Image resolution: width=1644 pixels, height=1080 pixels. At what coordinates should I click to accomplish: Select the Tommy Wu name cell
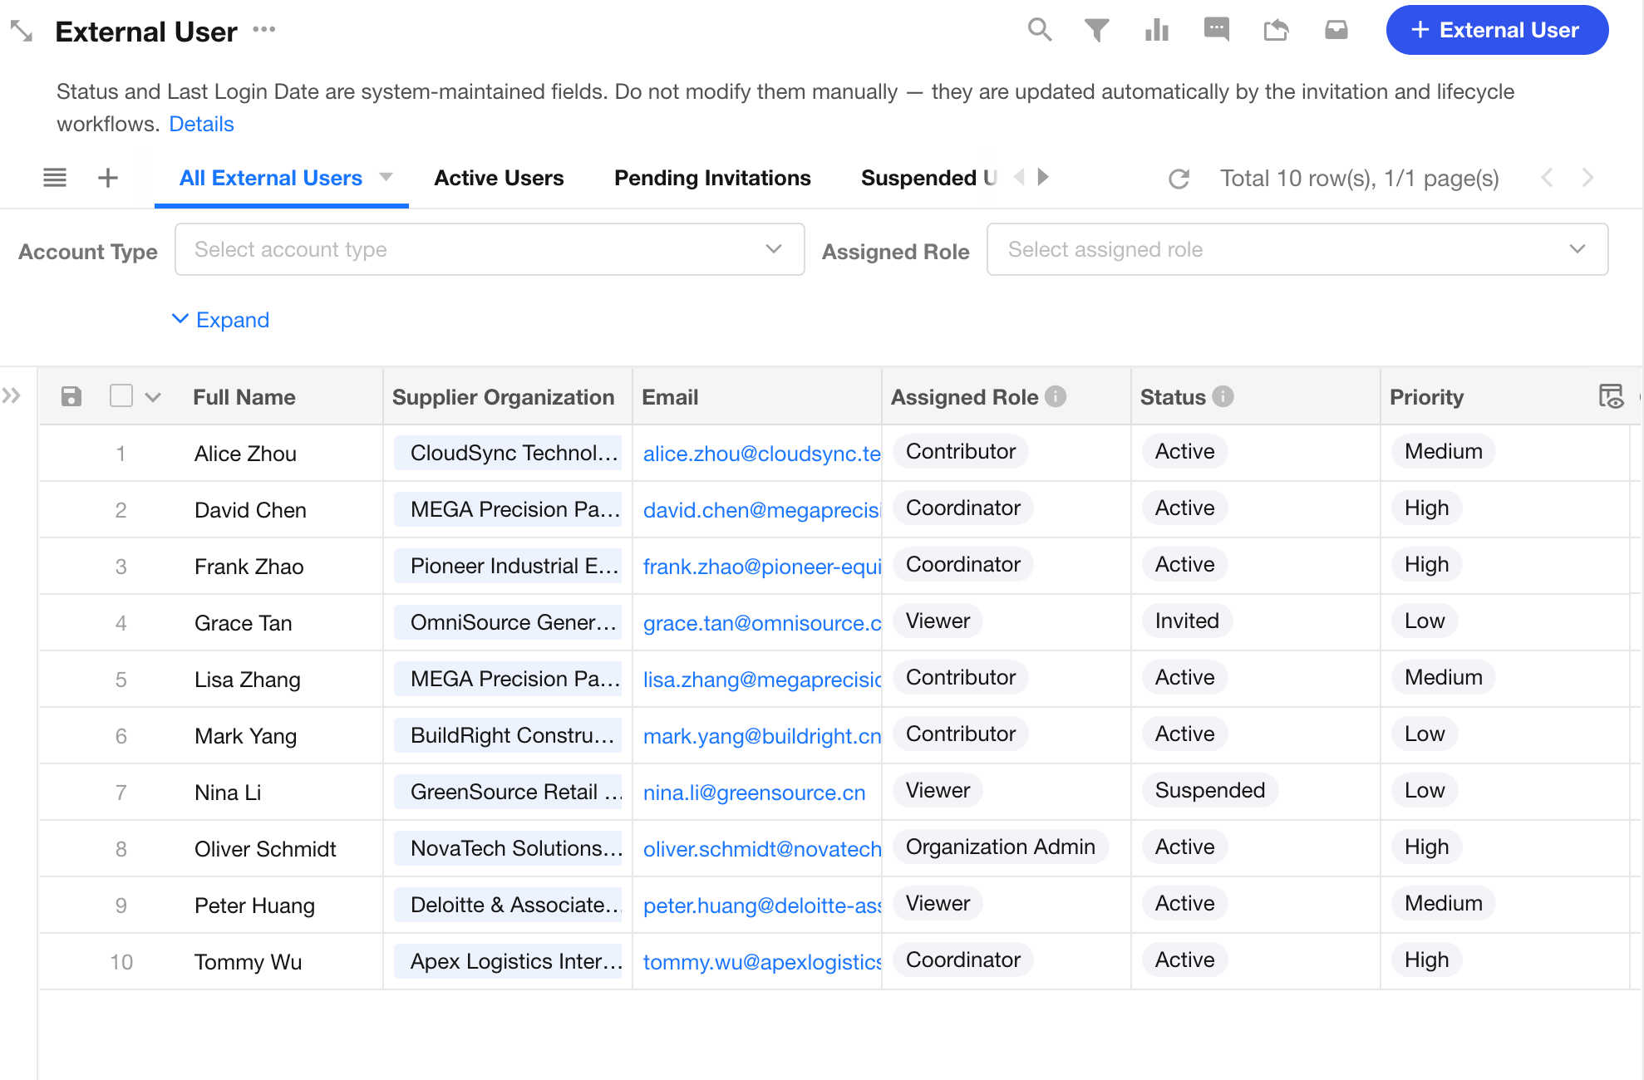point(248,962)
